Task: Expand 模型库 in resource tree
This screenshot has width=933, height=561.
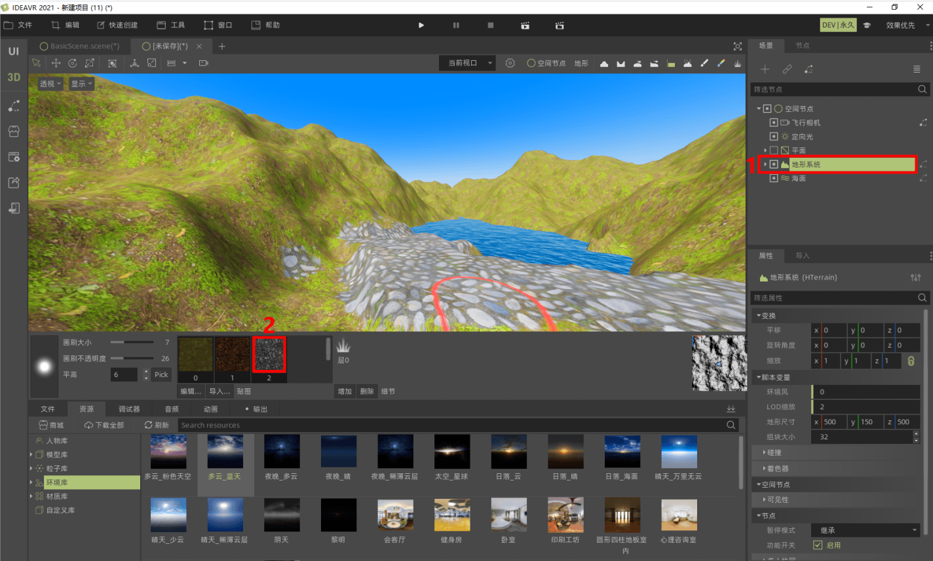Action: pos(31,454)
